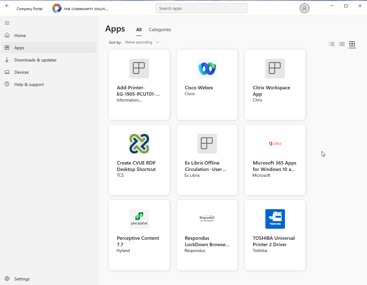Select Apps in the sidebar
The width and height of the screenshot is (367, 285).
point(49,47)
